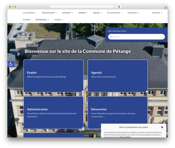Open the Mobilité menu item
Image resolution: width=175 pixels, height=148 pixels.
tap(82, 13)
